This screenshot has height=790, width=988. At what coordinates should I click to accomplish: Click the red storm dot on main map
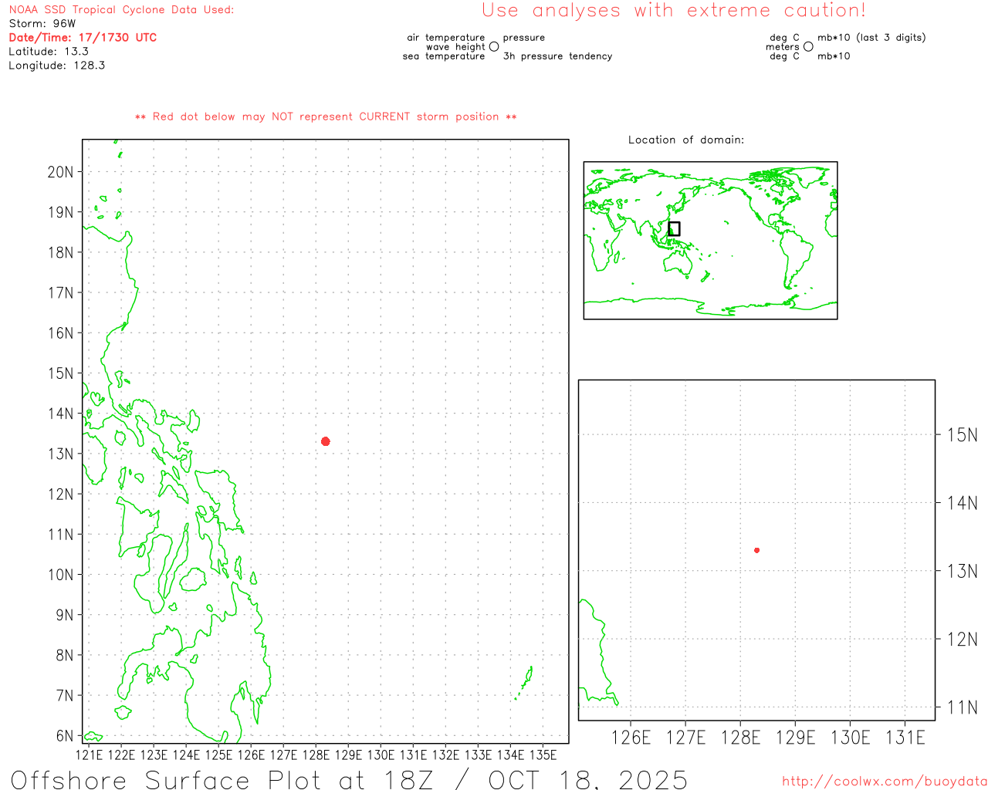[x=325, y=441]
